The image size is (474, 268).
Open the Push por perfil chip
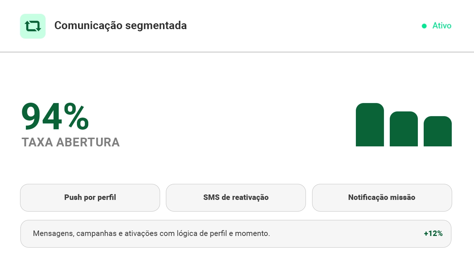coord(90,197)
